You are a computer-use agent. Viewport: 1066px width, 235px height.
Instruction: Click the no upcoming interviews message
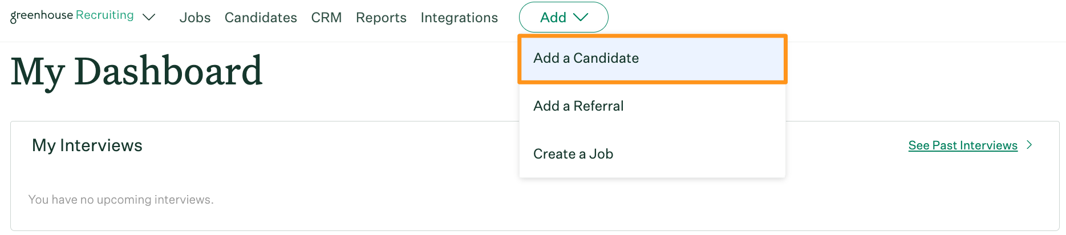121,200
